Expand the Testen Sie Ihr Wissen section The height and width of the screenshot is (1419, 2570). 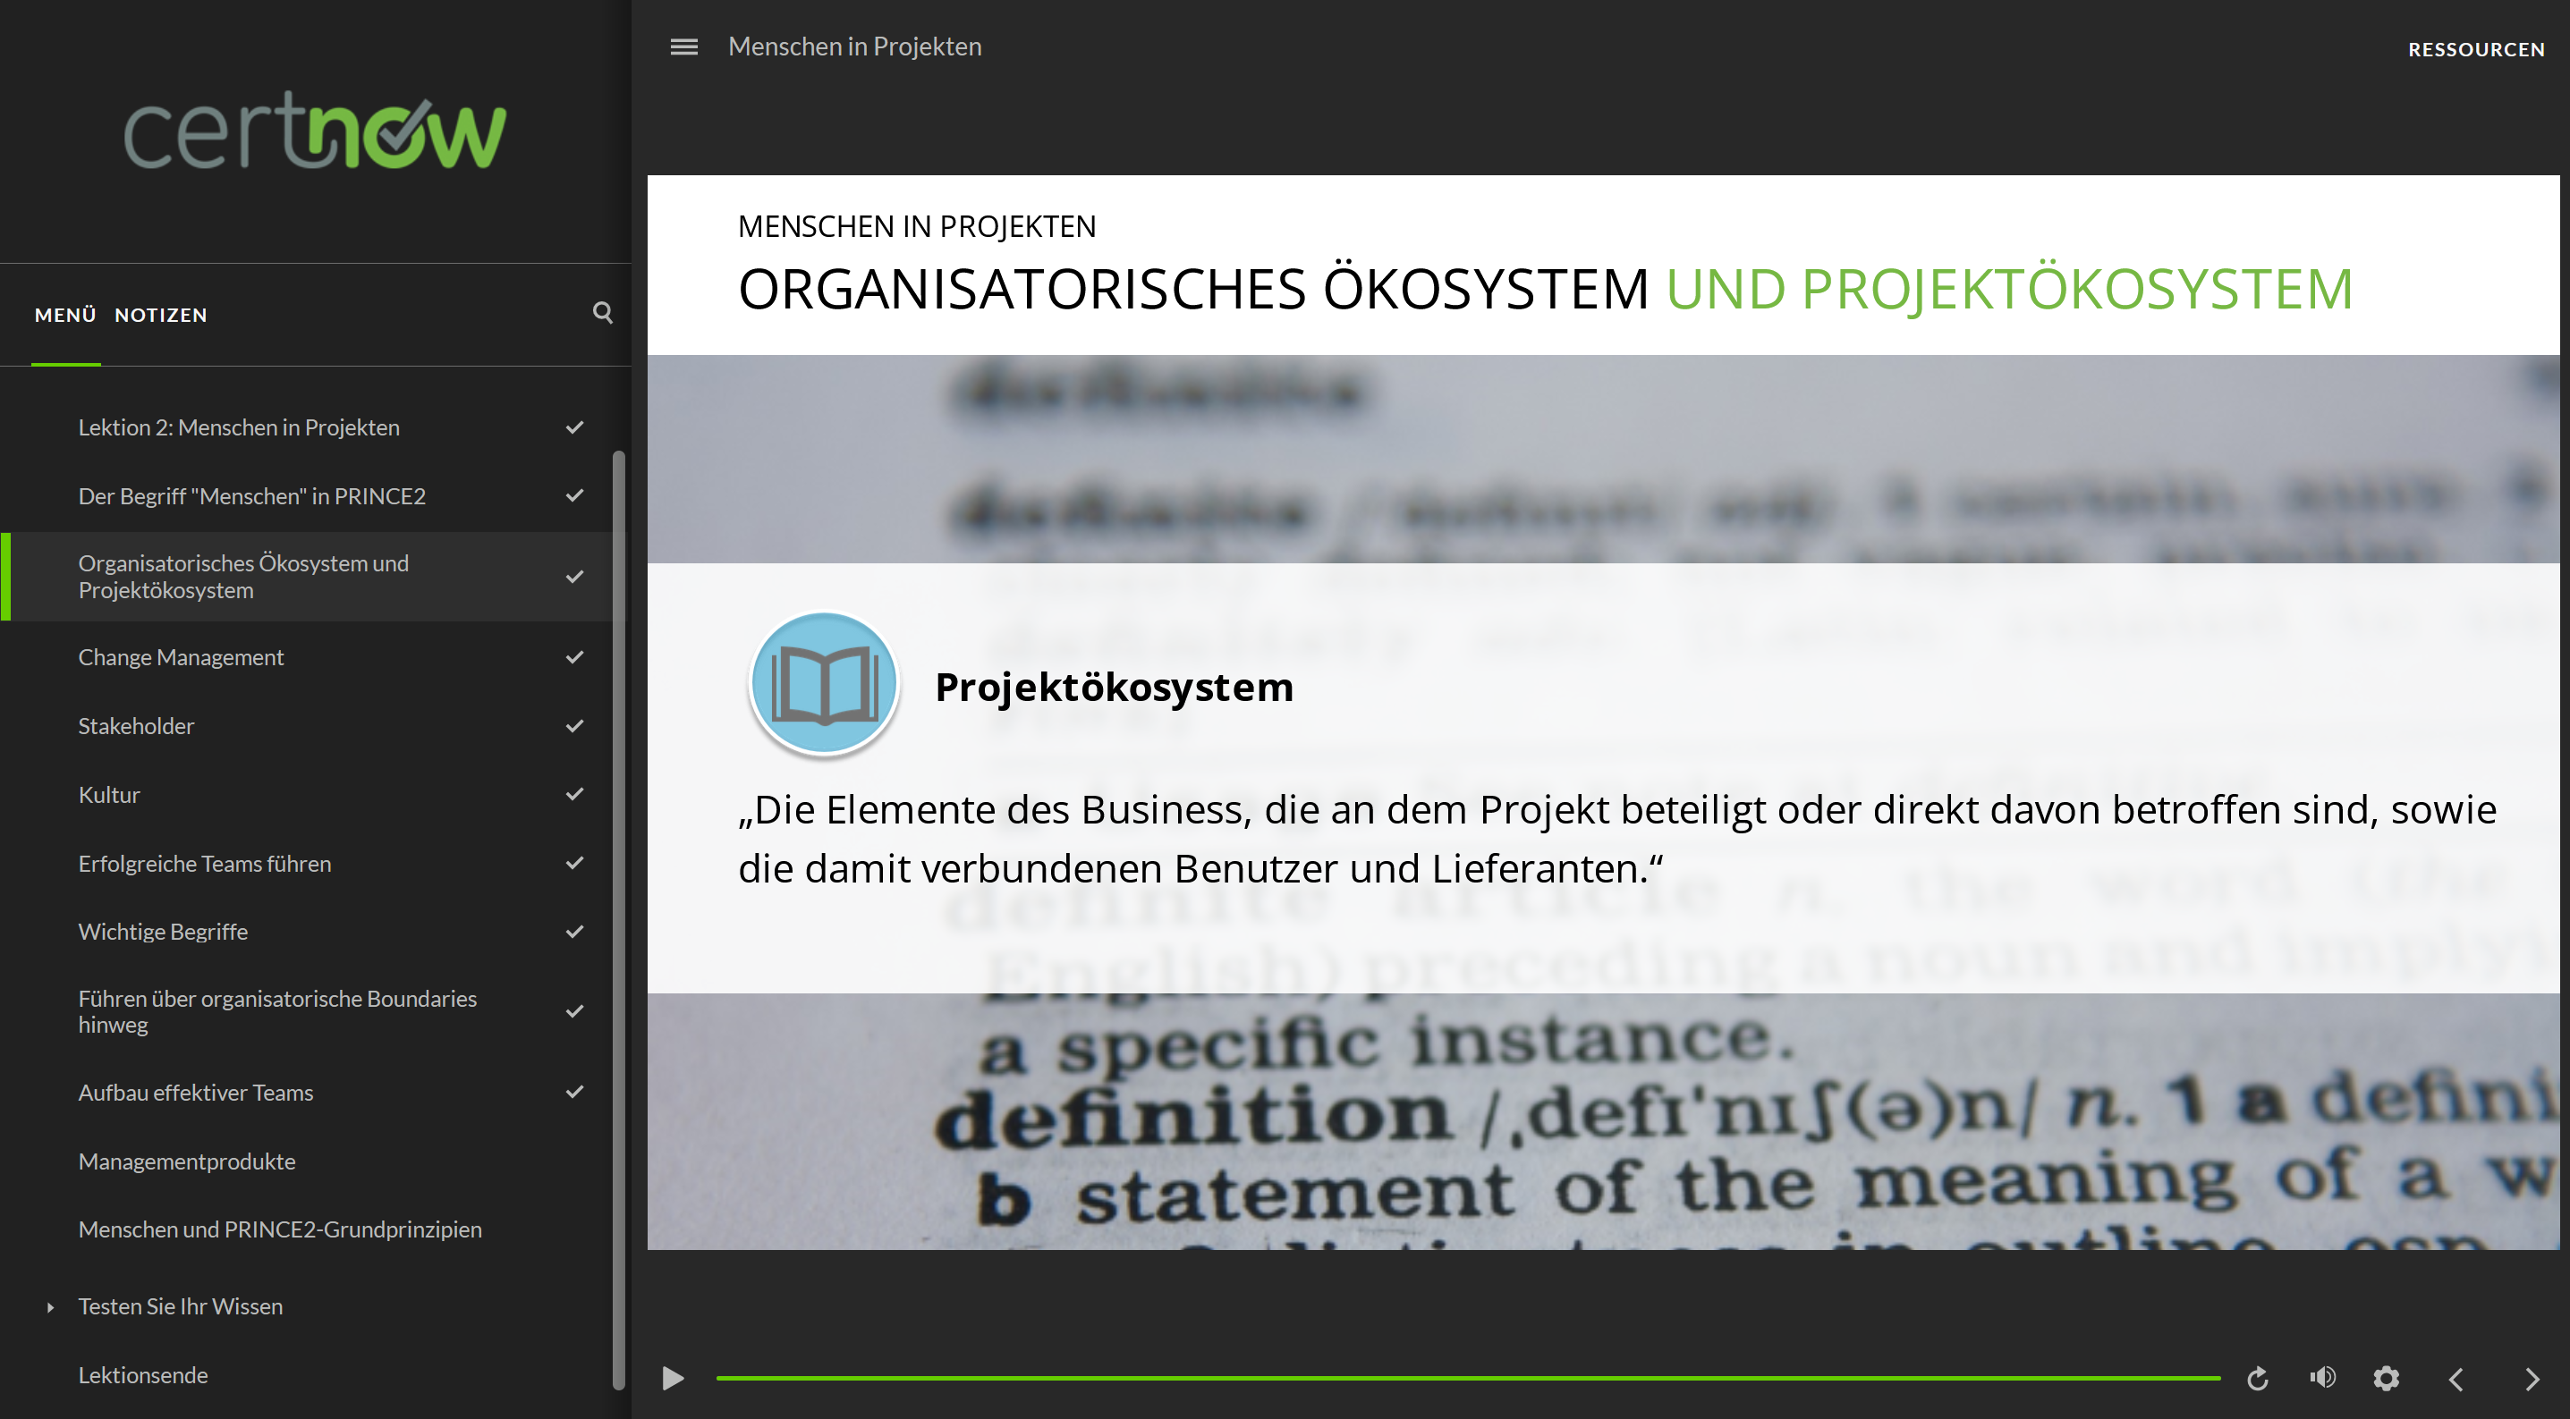click(51, 1306)
